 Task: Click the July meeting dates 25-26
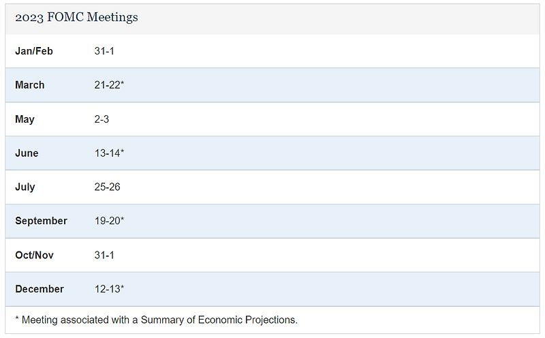coord(108,187)
